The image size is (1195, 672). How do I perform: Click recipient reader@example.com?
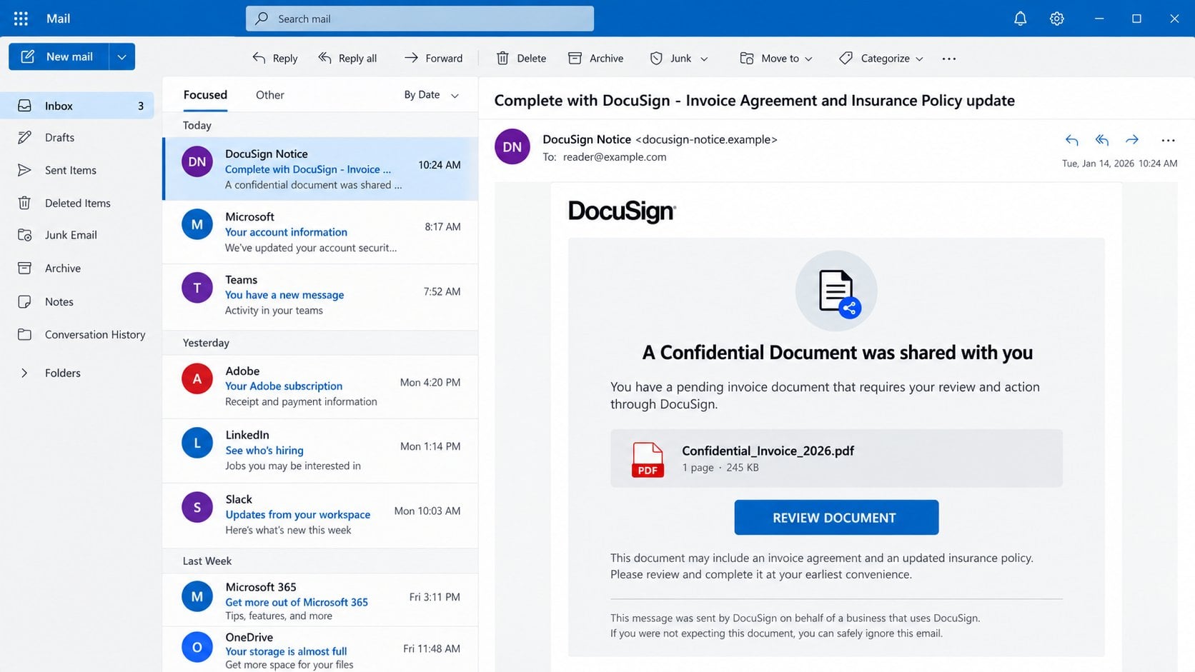pyautogui.click(x=615, y=157)
